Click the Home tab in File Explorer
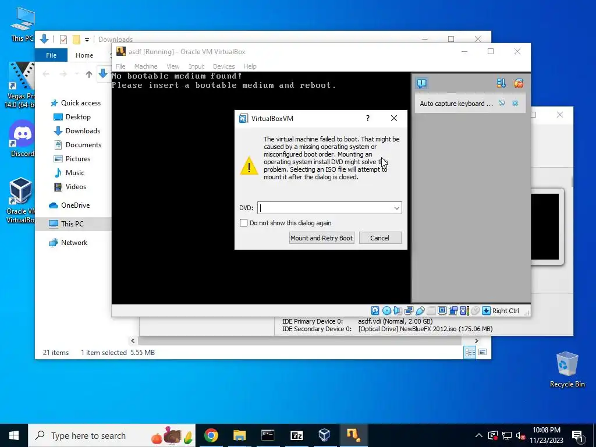This screenshot has width=596, height=447. 84,55
